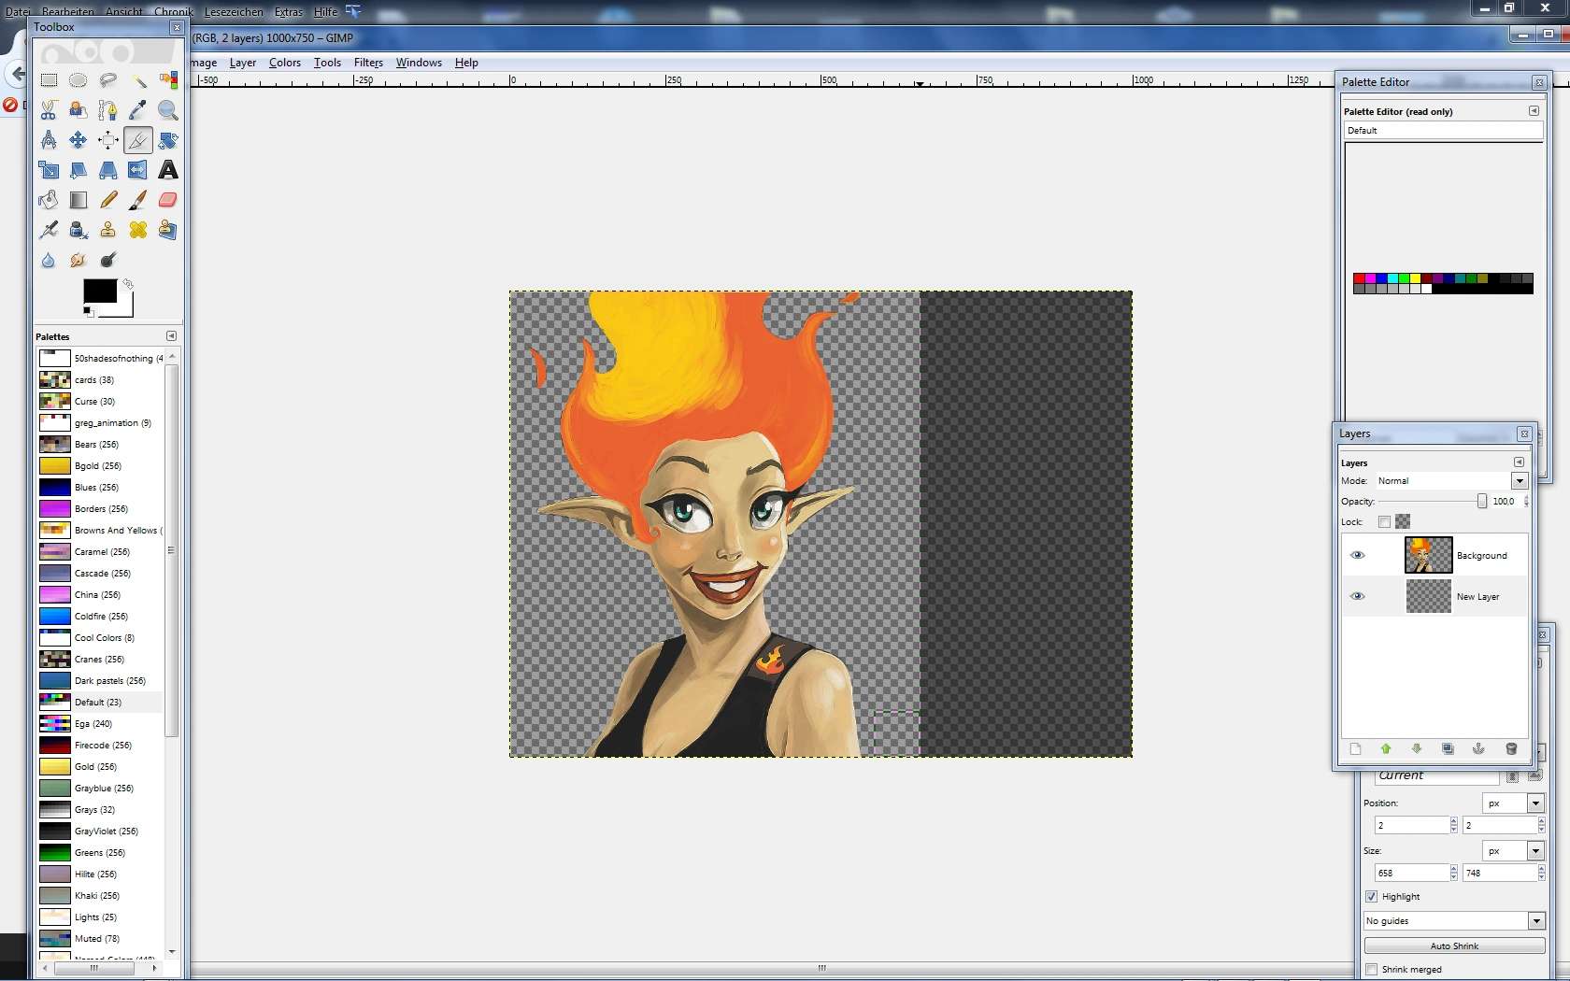Open the Filters menu
The image size is (1570, 981).
click(x=368, y=63)
